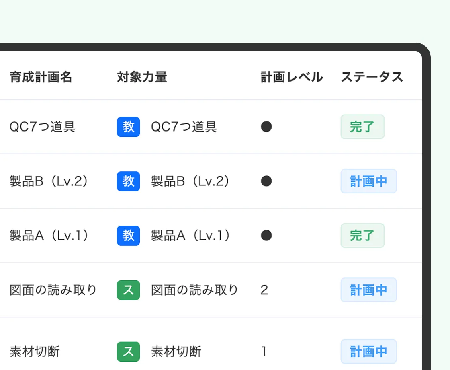Click the 対象力量 column header
Screen dimensions: 450x370
click(x=142, y=77)
